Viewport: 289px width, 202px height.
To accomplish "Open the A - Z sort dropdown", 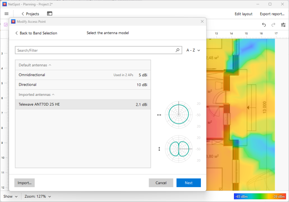I will tap(193, 50).
